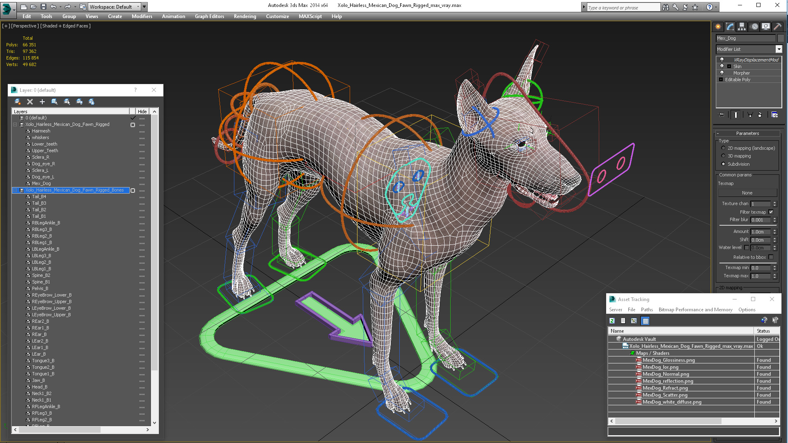Collapse Xolo_Hairless_Mexican_Dog_Fawn_Rigged layer

[15, 125]
